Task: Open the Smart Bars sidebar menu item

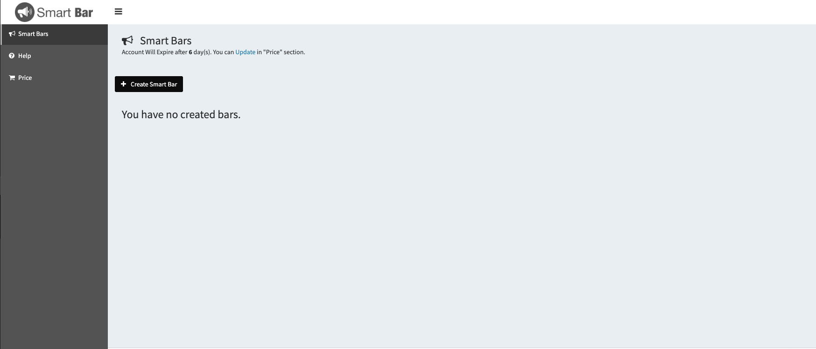Action: 33,34
